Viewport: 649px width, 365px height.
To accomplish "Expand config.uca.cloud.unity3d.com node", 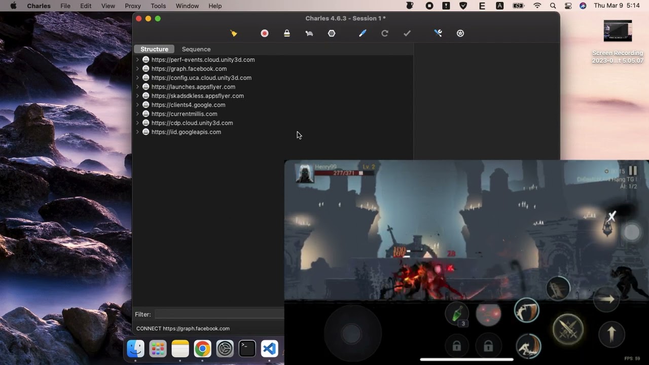I will click(137, 78).
